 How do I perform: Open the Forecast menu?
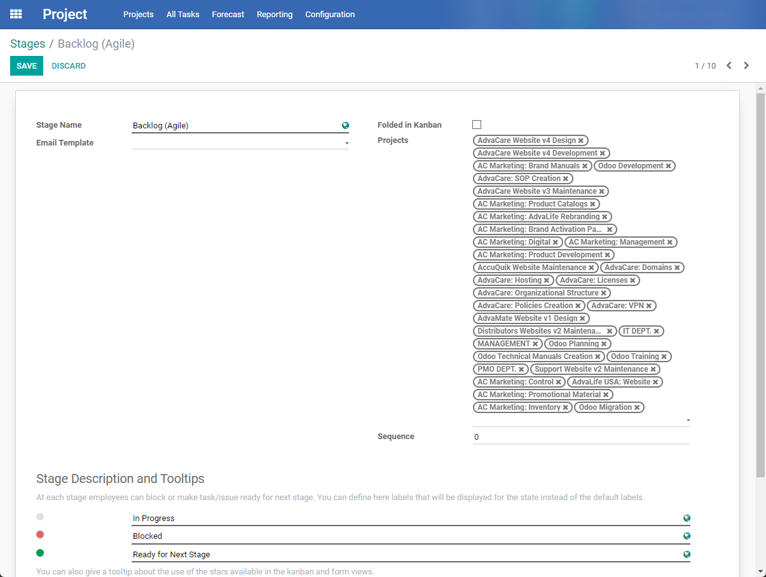[228, 14]
